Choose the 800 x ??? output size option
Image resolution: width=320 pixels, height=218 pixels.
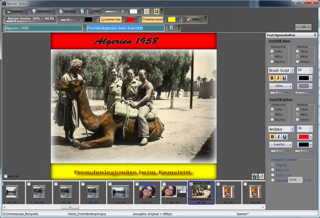273,170
